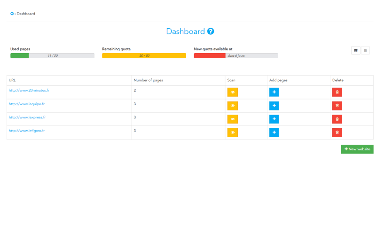Delete the lequipe.fr website

337,106
